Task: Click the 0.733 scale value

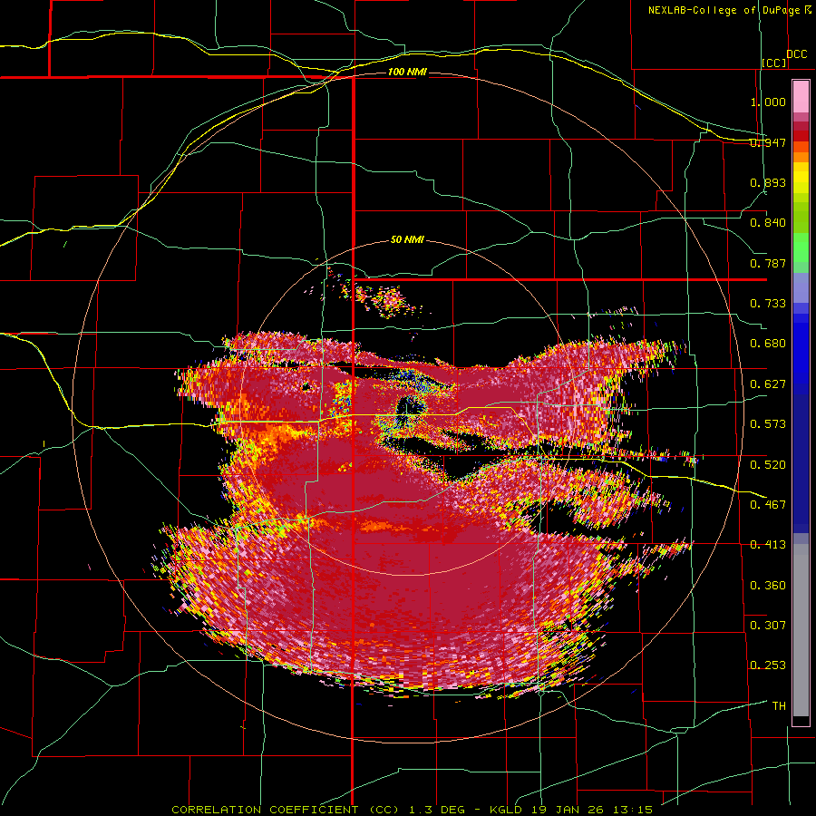Action: click(x=768, y=304)
